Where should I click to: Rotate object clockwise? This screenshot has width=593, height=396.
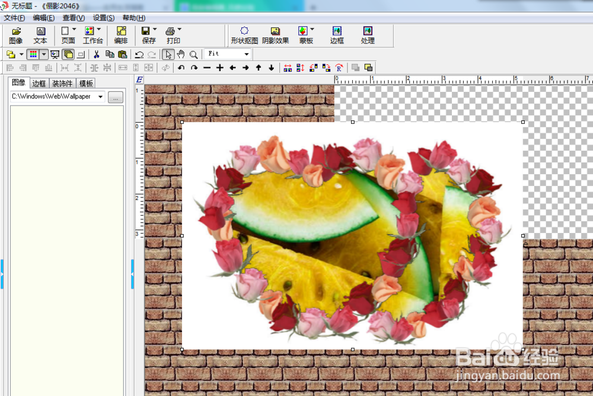click(x=194, y=68)
